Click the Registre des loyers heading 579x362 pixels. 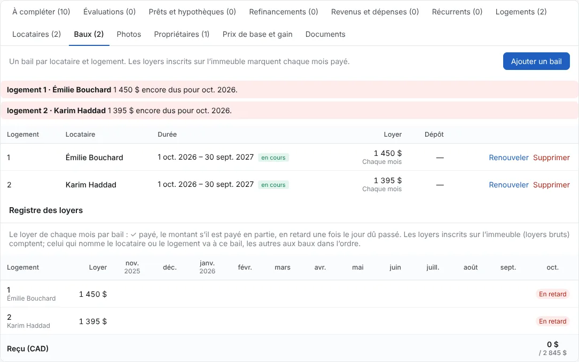coord(46,210)
